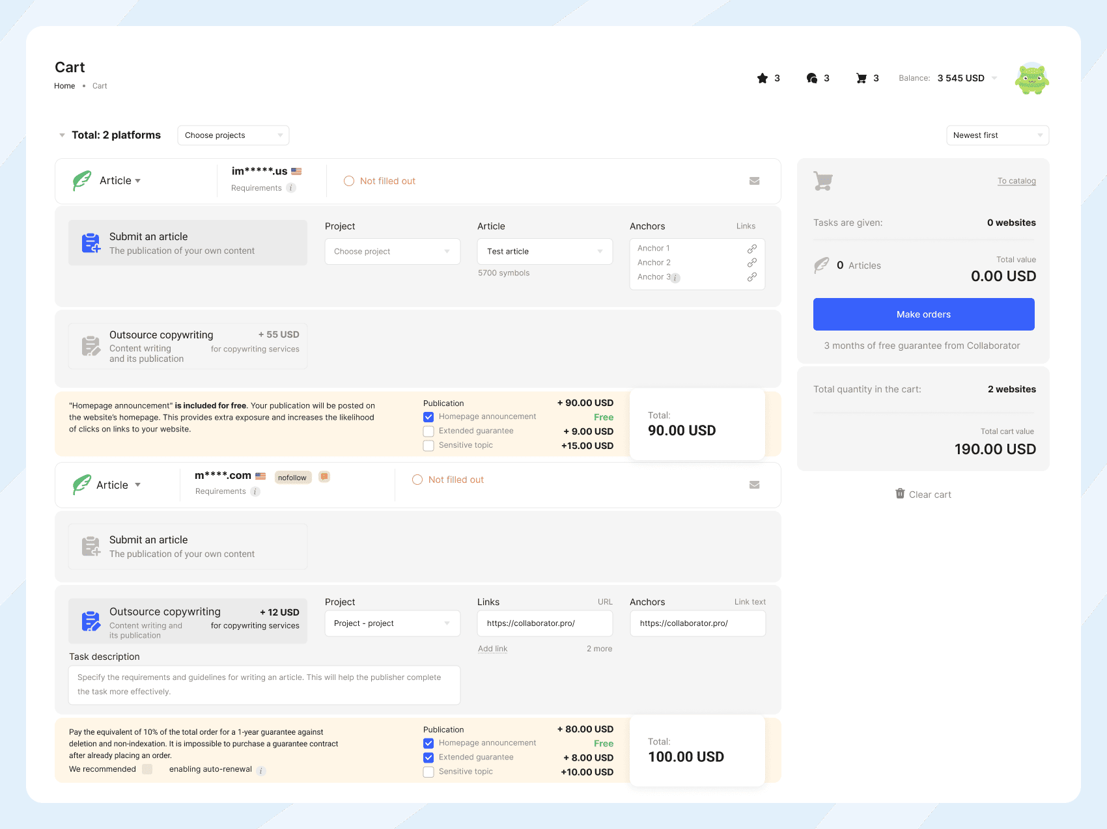Image resolution: width=1107 pixels, height=829 pixels.
Task: Click the star favorites icon in the header
Action: point(761,78)
